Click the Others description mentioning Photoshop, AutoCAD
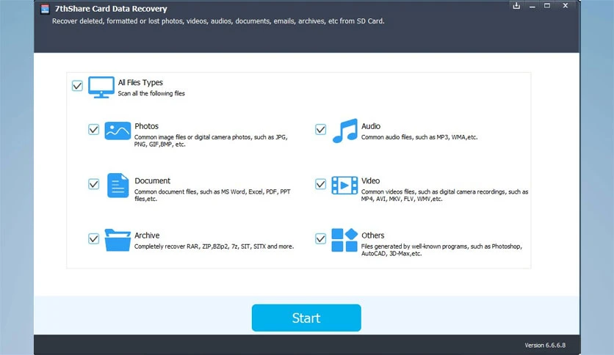Screen dimensions: 614x355 (441, 250)
